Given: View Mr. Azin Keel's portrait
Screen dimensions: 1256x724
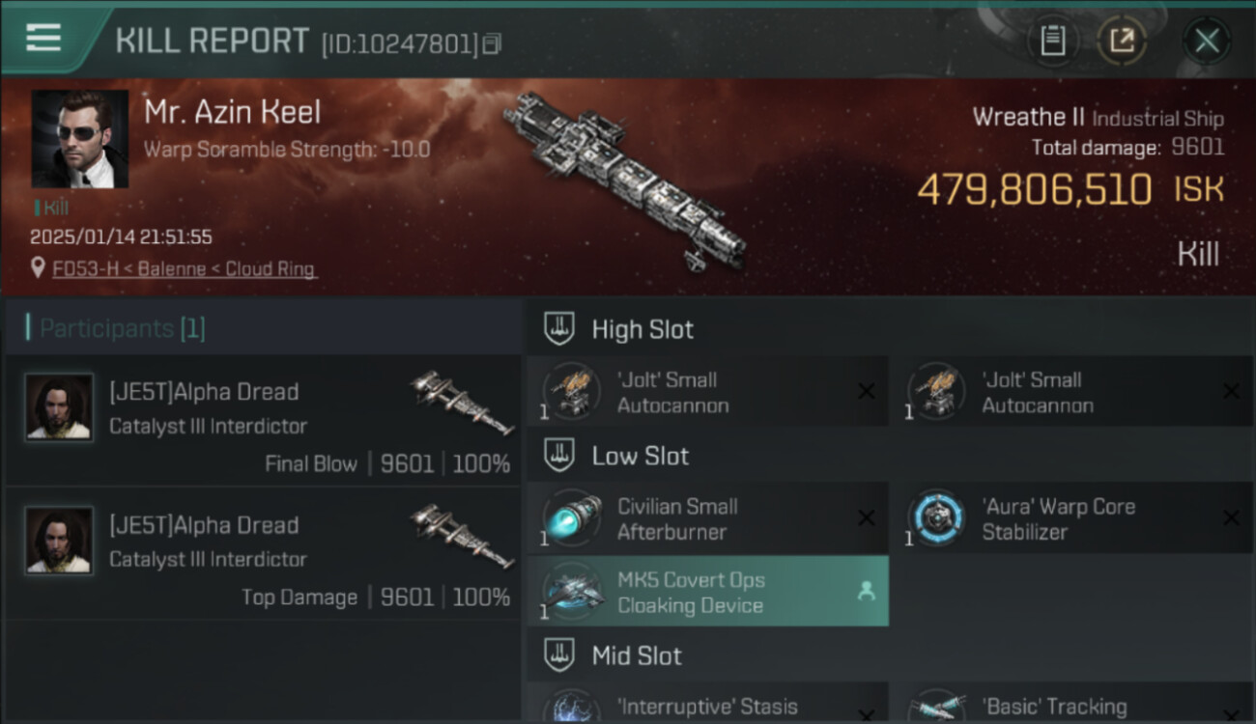Looking at the screenshot, I should pos(80,139).
